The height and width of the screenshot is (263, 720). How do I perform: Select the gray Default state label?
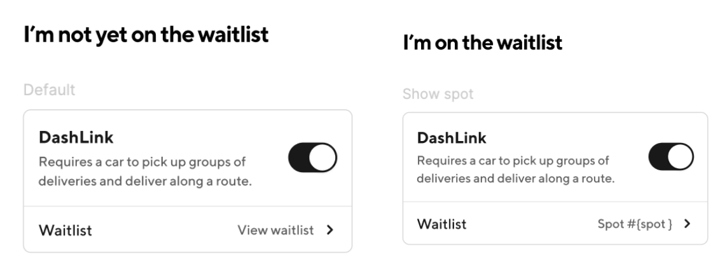[x=50, y=90]
